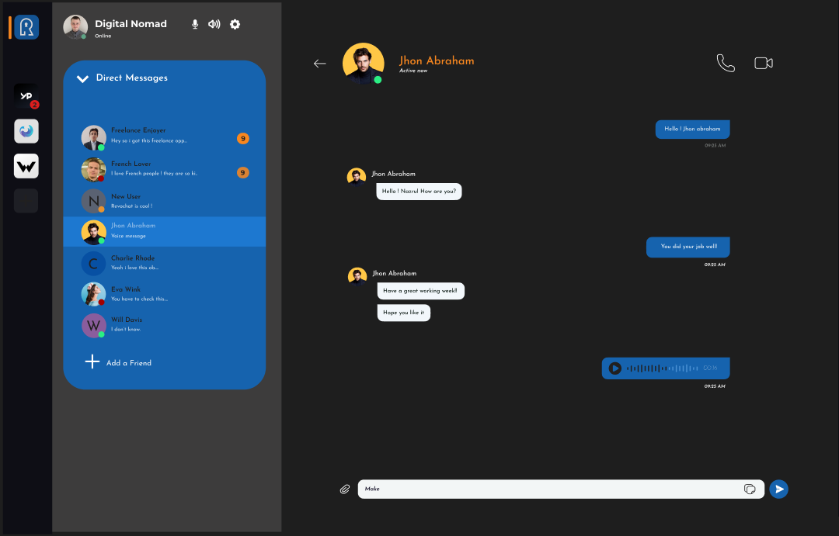Image resolution: width=839 pixels, height=536 pixels.
Task: Send the message with the blue send button
Action: (778, 489)
